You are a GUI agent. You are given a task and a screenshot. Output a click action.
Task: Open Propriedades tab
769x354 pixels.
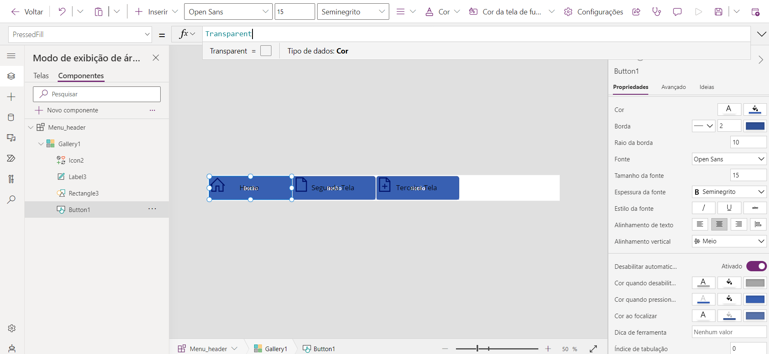(x=631, y=87)
